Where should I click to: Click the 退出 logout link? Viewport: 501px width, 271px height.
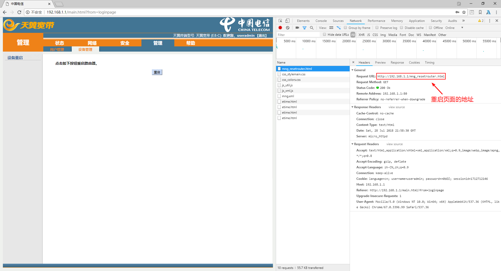262,35
